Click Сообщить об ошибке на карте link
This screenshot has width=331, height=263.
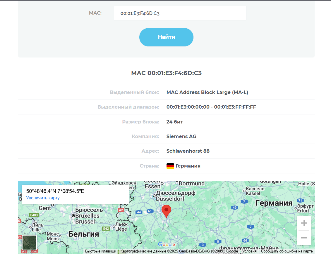point(287,251)
